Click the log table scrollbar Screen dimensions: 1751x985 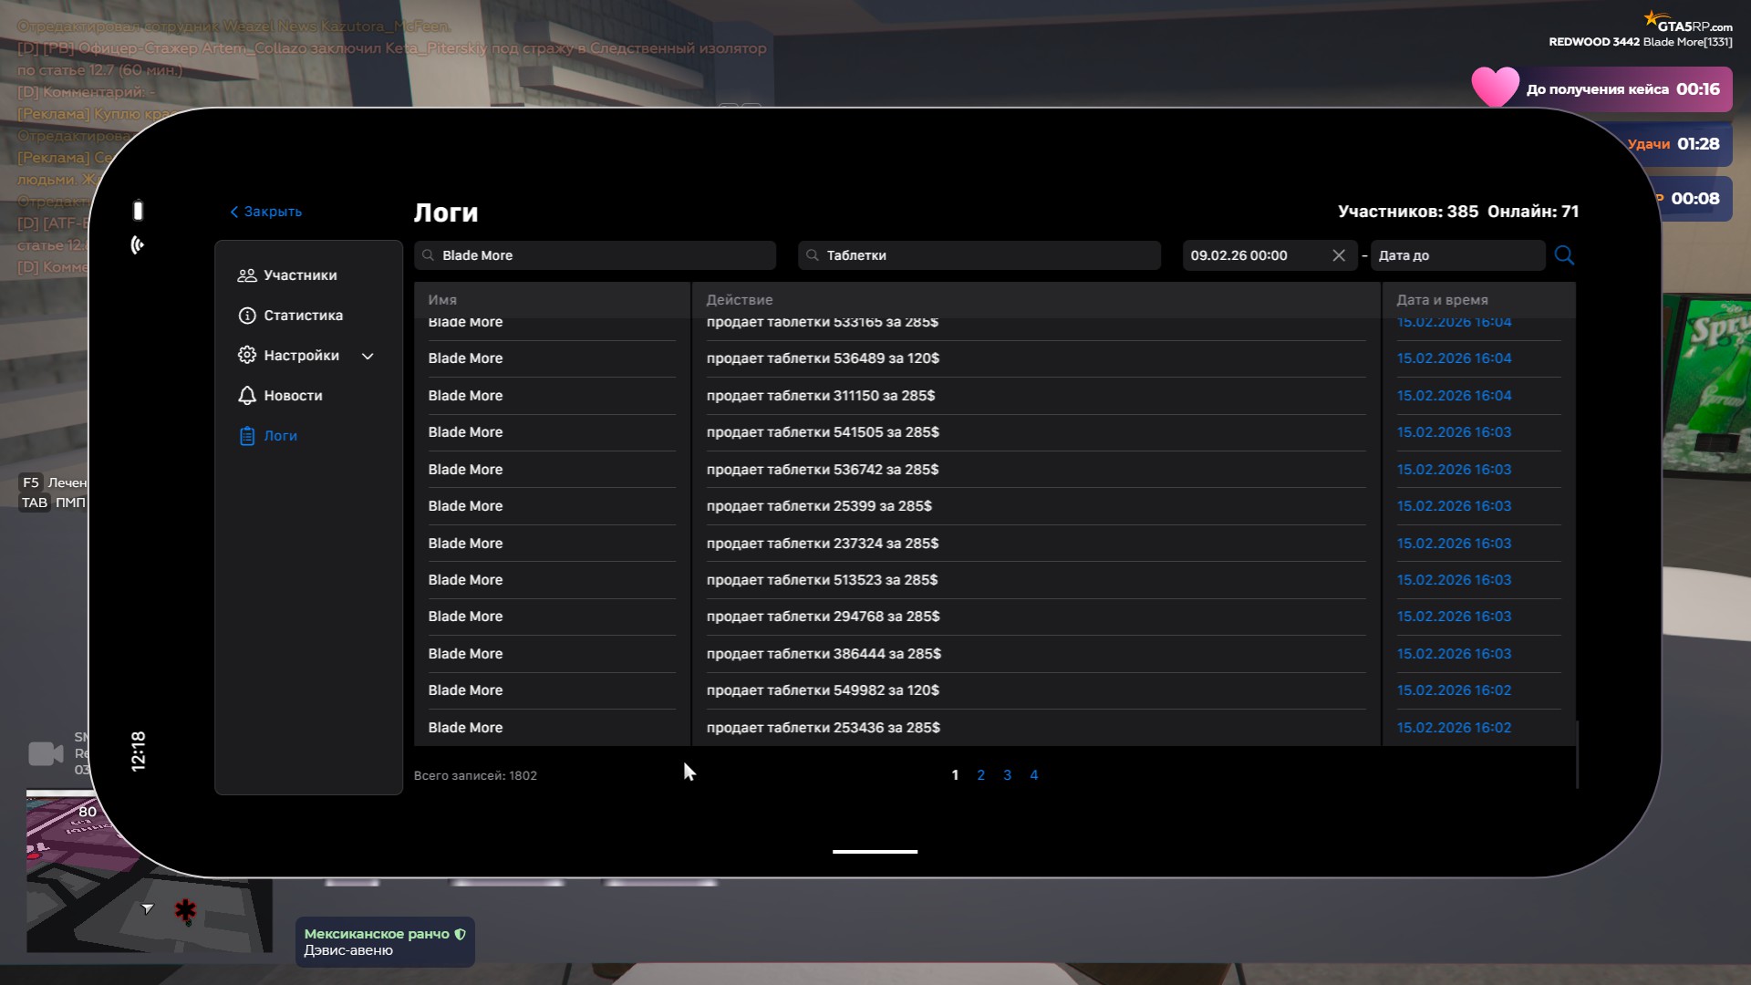[1577, 753]
